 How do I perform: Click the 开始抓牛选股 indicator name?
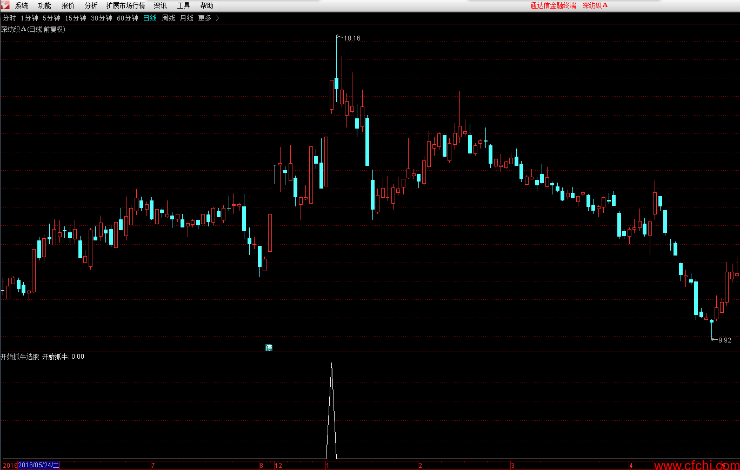[20, 357]
